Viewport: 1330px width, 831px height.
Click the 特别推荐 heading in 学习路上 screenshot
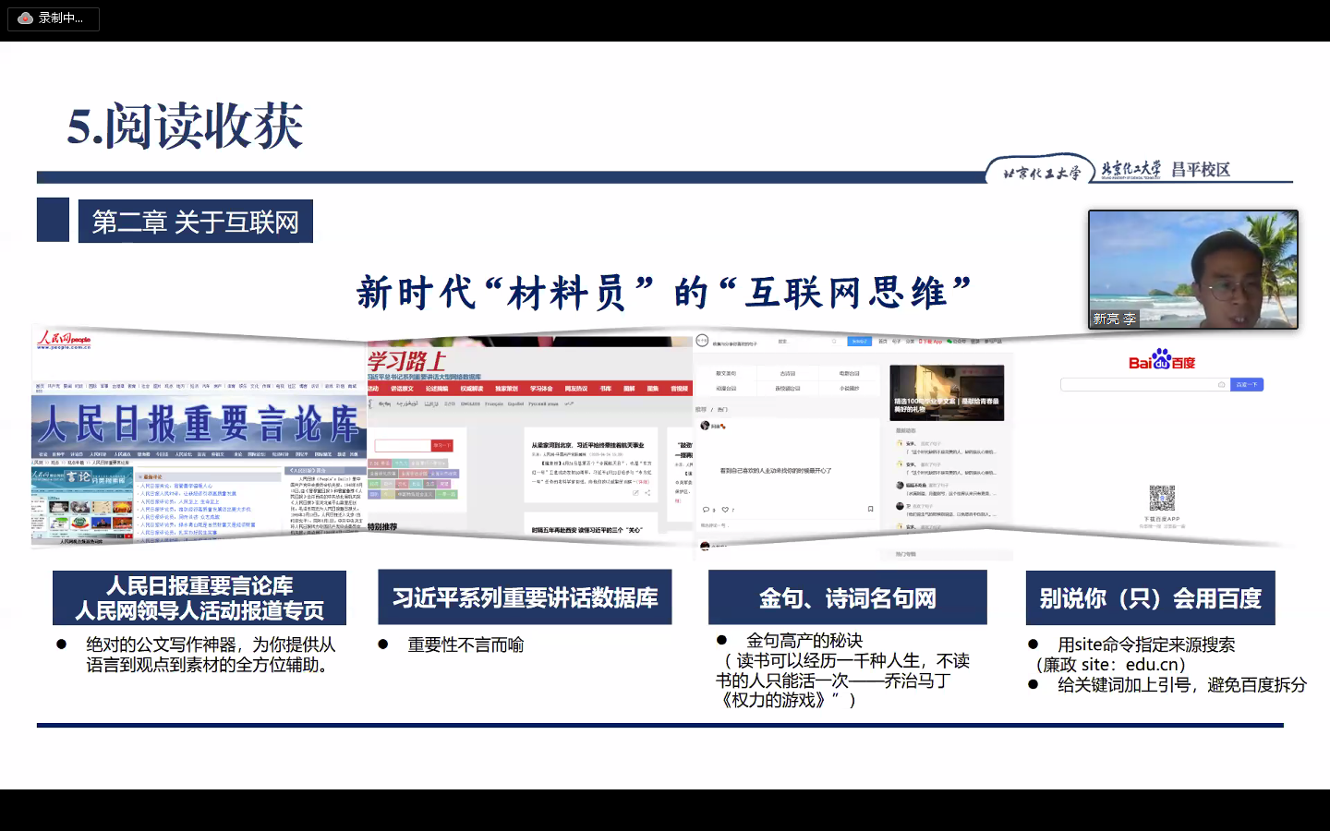(382, 526)
